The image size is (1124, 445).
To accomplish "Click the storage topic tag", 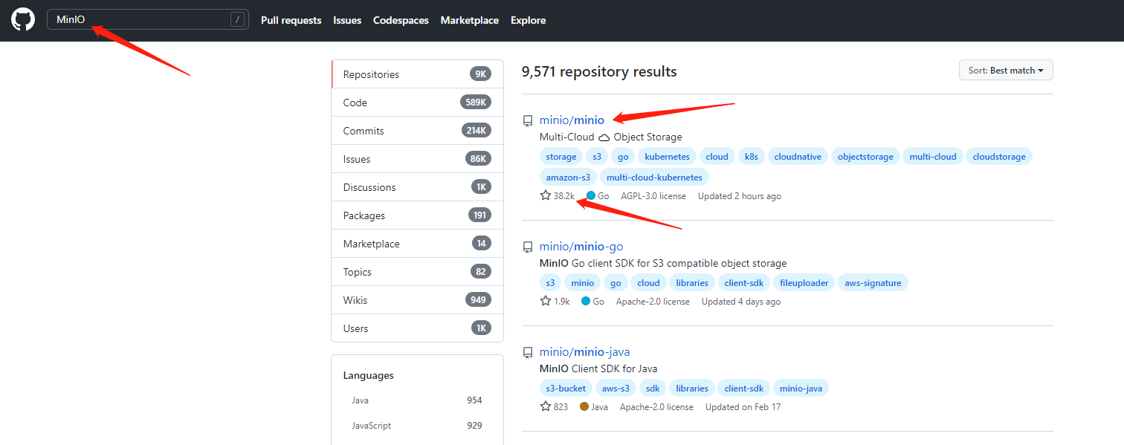I will 561,157.
